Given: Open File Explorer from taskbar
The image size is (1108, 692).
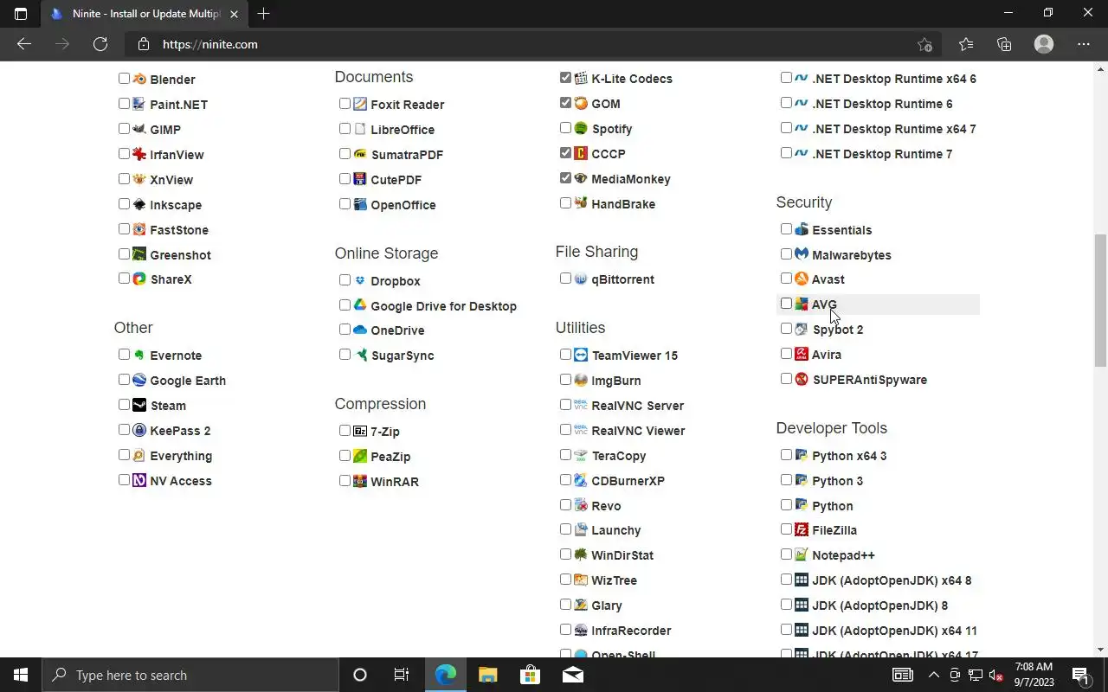Looking at the screenshot, I should pyautogui.click(x=488, y=675).
